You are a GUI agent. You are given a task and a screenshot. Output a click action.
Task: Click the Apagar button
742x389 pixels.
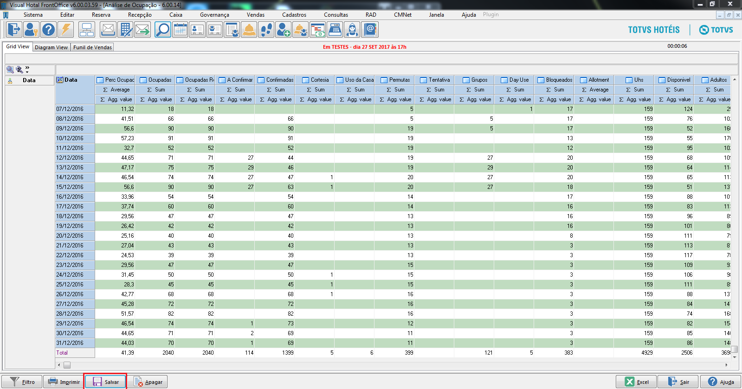pos(147,382)
